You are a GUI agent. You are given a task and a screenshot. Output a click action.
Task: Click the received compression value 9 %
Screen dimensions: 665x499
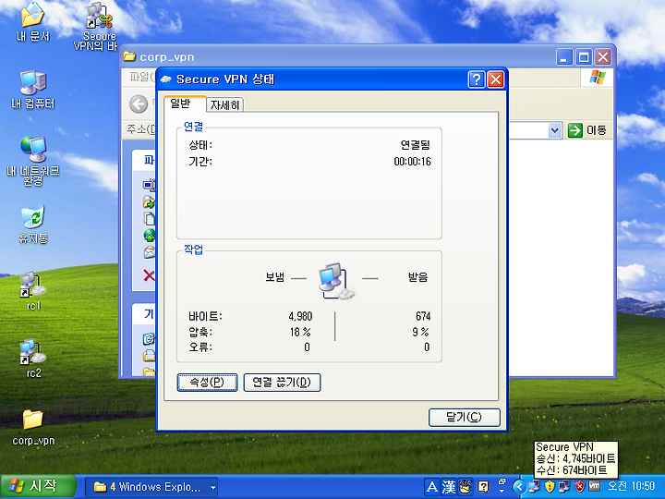[x=421, y=332]
